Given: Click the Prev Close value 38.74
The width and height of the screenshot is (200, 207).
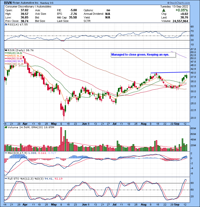Looking at the screenshot, I should (x=24, y=21).
